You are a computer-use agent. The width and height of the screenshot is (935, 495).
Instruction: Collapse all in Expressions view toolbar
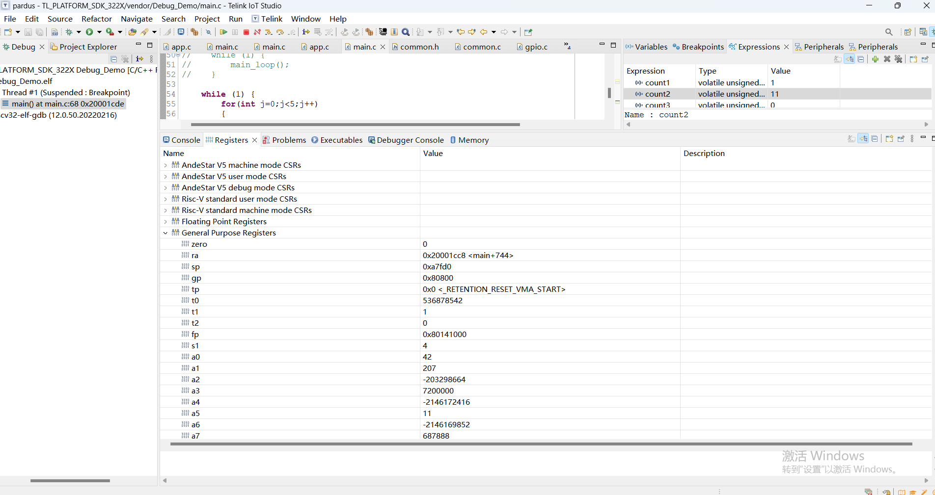tap(861, 59)
